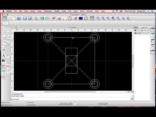Remove the layer with the red minus
The image size is (156, 117).
pyautogui.click(x=145, y=30)
